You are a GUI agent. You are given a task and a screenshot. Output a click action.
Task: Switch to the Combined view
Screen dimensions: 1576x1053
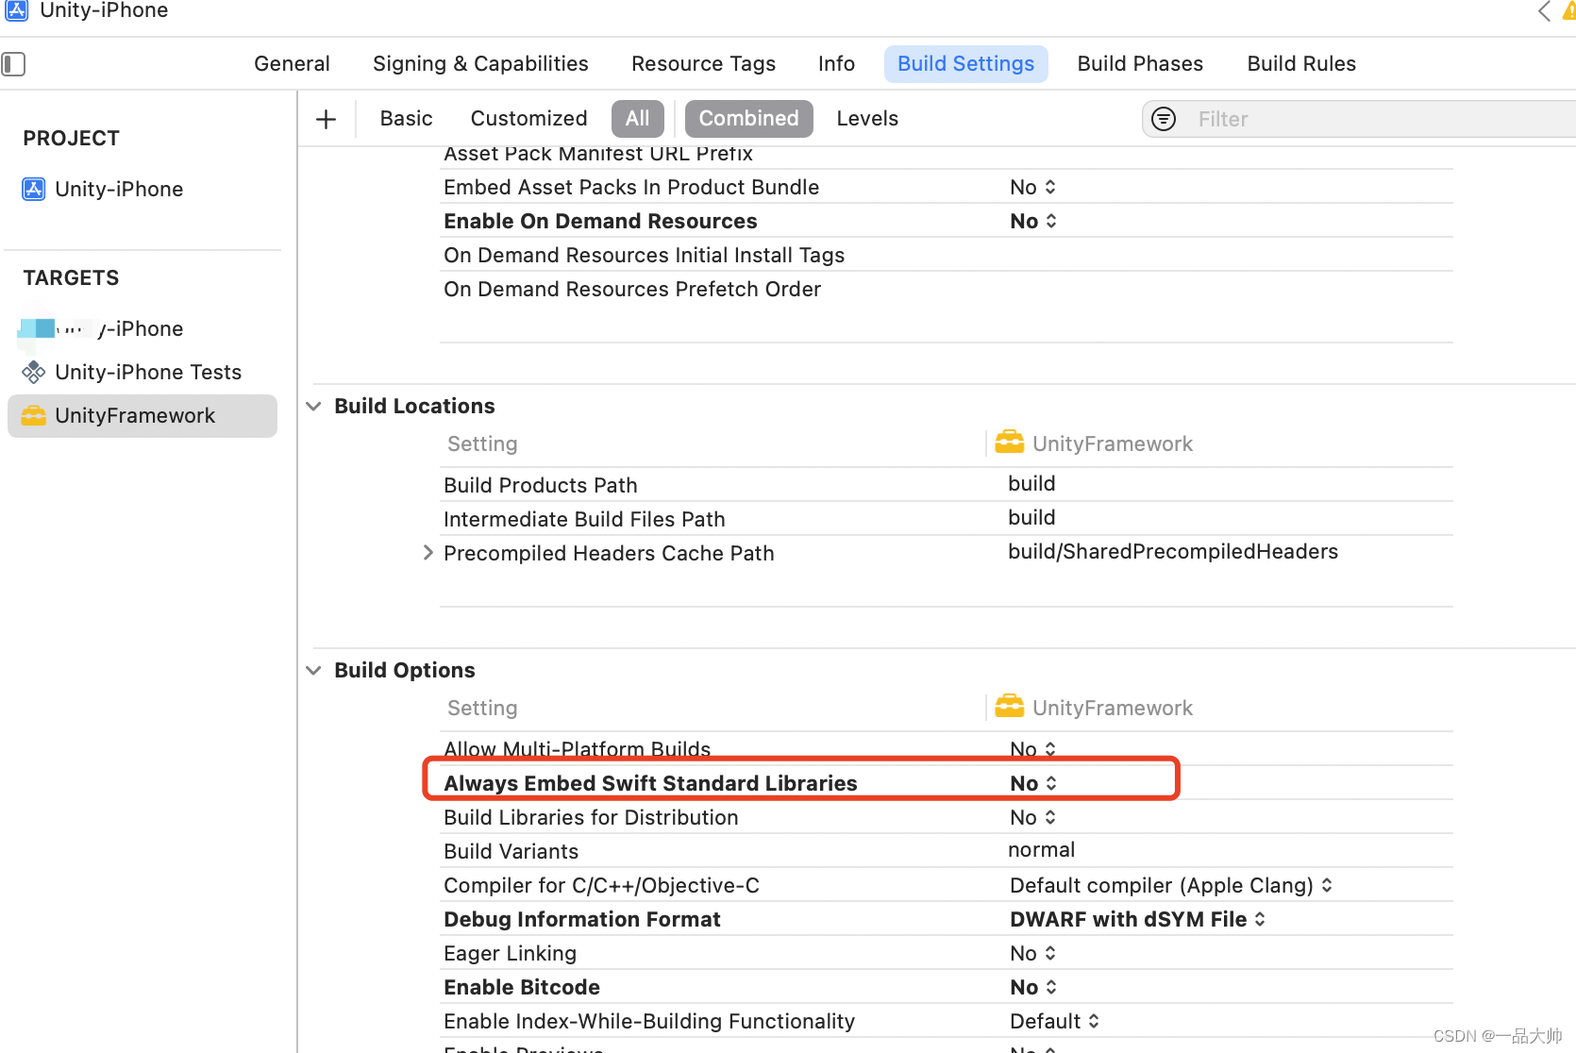(x=748, y=119)
